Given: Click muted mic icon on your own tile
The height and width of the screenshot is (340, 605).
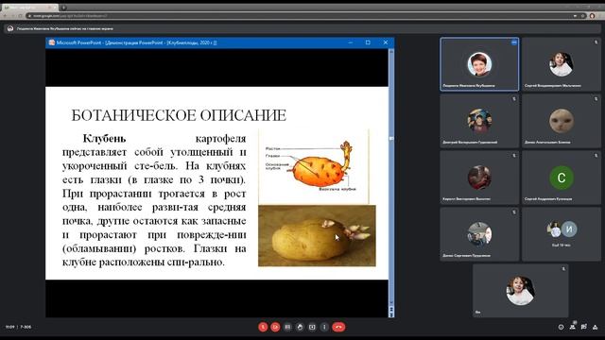Looking at the screenshot, I should click(x=563, y=269).
